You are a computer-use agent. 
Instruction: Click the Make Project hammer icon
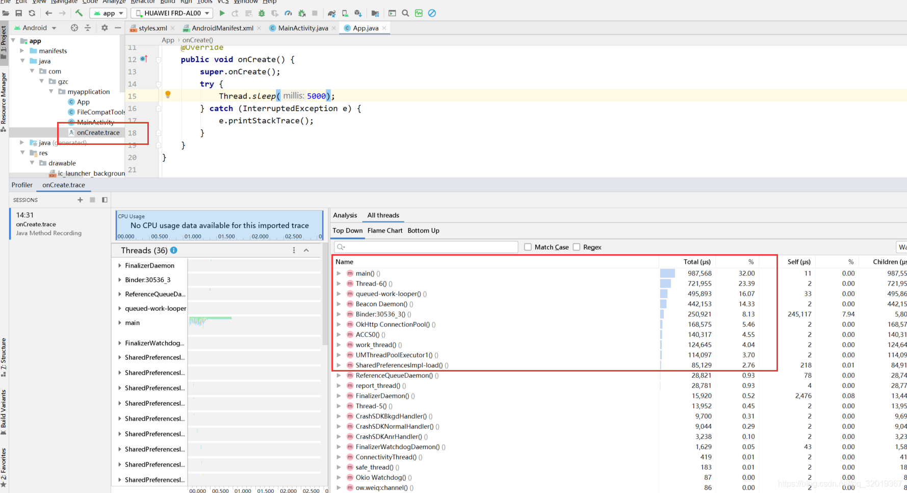pyautogui.click(x=79, y=13)
